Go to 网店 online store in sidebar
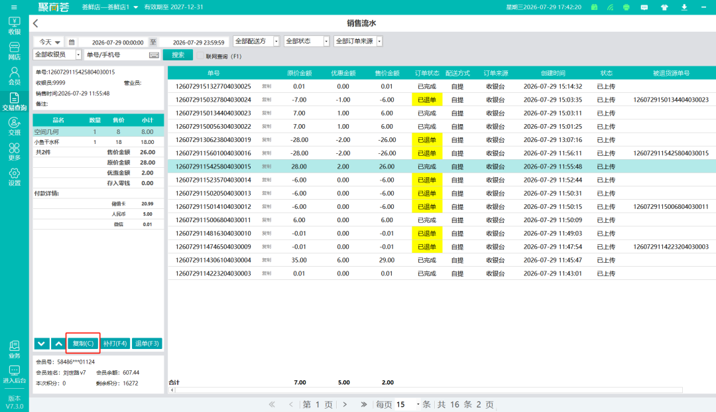716x412 pixels. coord(14,51)
